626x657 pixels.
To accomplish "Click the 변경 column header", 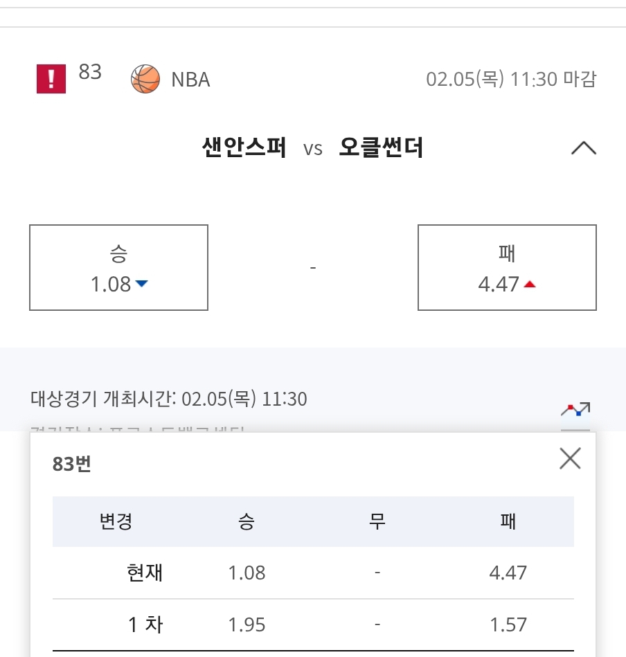I will (116, 521).
